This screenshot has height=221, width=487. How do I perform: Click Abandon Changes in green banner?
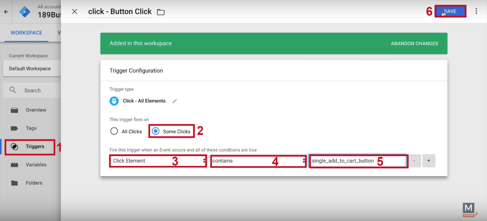[x=414, y=43]
